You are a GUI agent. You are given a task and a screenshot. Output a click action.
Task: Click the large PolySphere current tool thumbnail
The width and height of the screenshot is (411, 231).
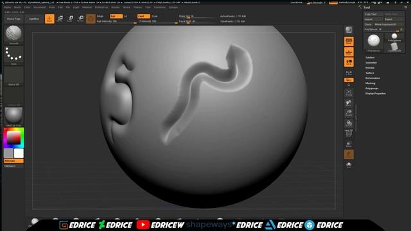[374, 42]
